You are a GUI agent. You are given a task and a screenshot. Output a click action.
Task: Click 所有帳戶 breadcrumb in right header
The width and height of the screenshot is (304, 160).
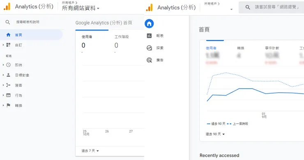pyautogui.click(x=212, y=4)
